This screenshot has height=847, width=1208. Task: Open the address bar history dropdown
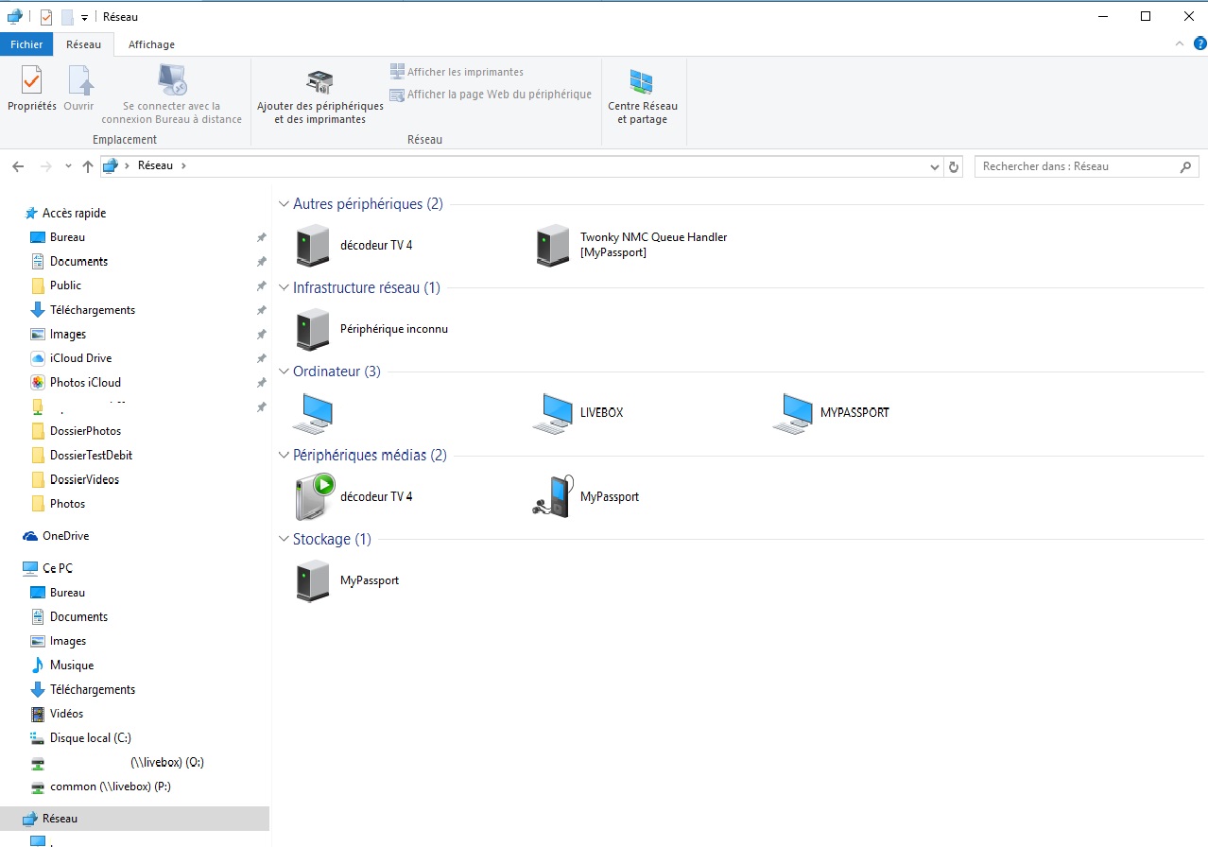tap(935, 166)
